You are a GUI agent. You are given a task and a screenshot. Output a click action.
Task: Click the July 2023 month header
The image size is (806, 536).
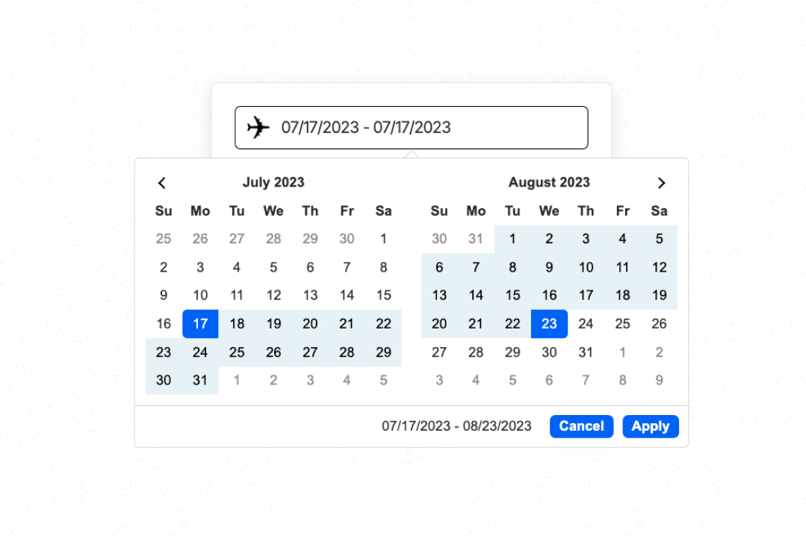tap(273, 182)
